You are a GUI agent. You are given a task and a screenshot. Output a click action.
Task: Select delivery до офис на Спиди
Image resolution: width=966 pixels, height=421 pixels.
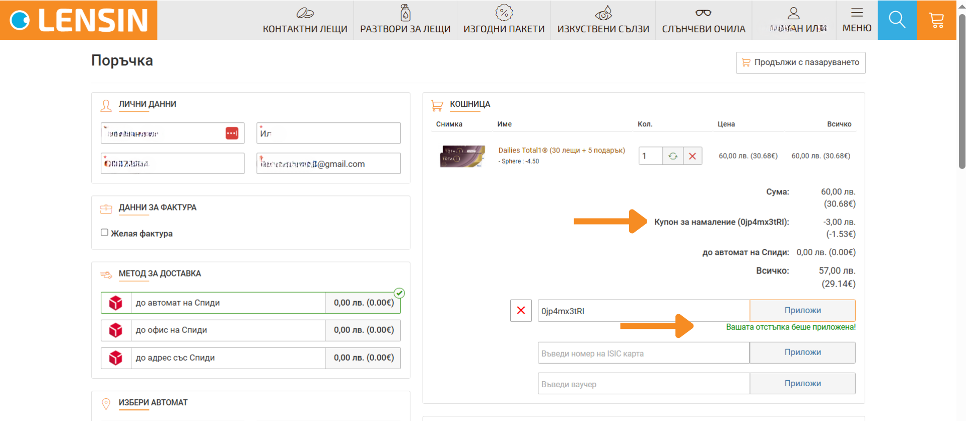(251, 330)
